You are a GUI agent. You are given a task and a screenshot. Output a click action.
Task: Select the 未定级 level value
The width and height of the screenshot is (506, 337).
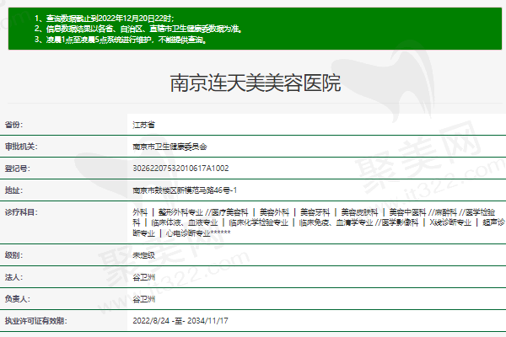[x=144, y=254]
